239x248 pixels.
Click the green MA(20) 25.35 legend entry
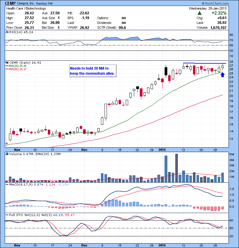click(16, 66)
